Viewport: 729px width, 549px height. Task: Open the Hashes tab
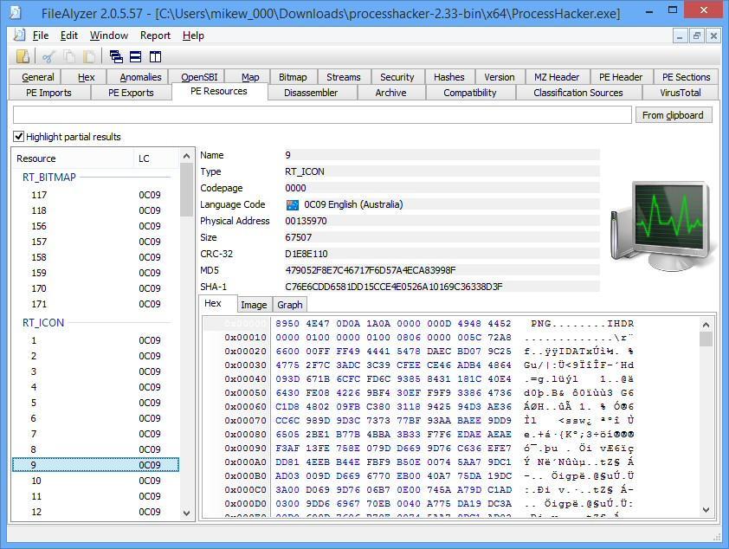pyautogui.click(x=448, y=77)
